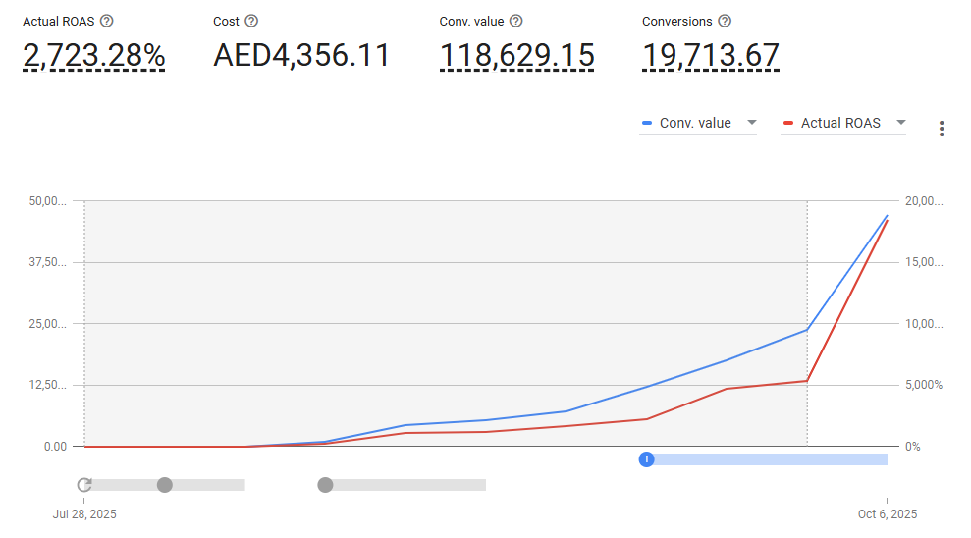
Task: Expand the Actual ROAS metric dropdown in legend
Action: pos(900,123)
